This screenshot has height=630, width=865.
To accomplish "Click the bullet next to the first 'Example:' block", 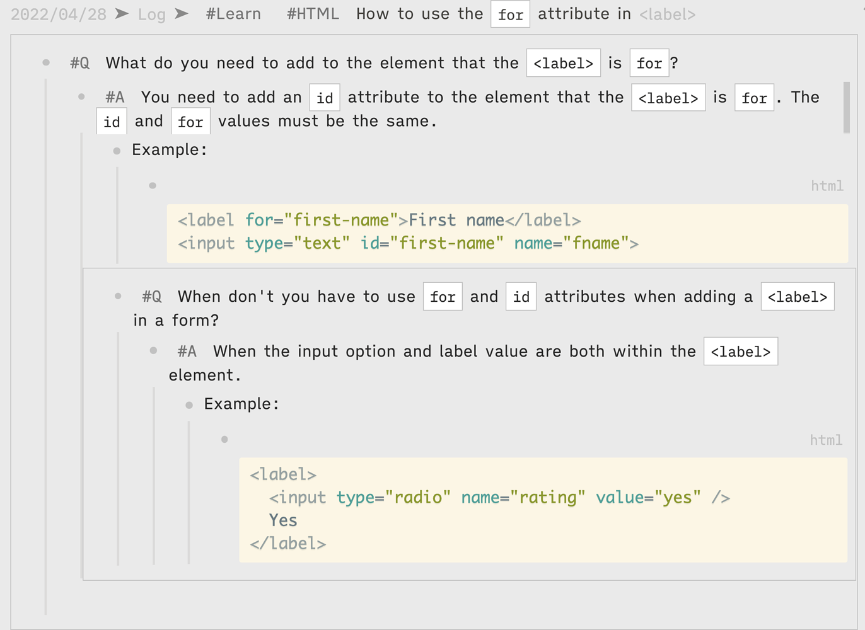I will (117, 151).
